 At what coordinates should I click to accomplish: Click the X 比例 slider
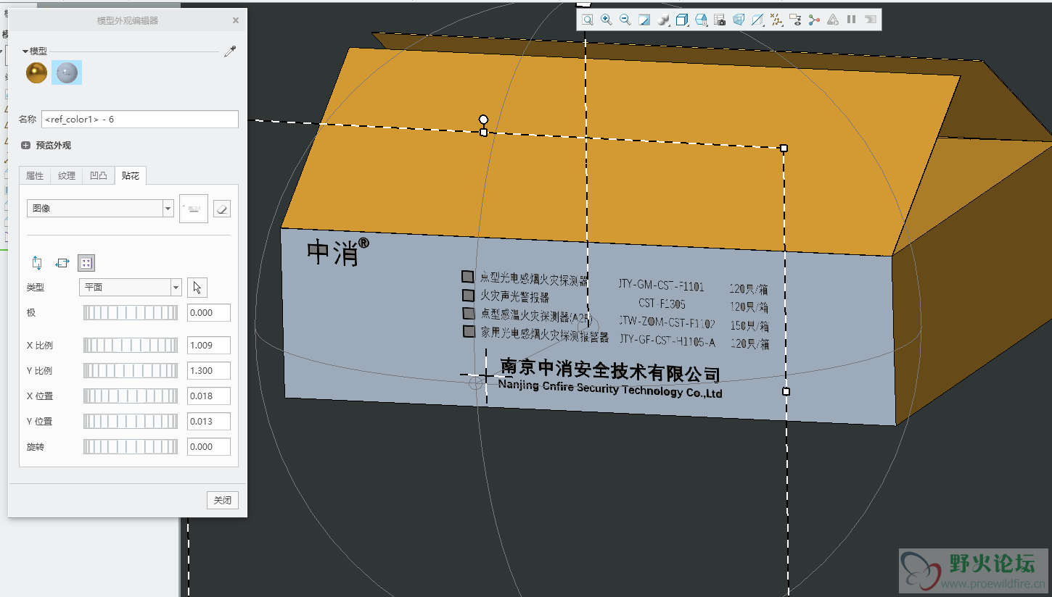pyautogui.click(x=131, y=346)
